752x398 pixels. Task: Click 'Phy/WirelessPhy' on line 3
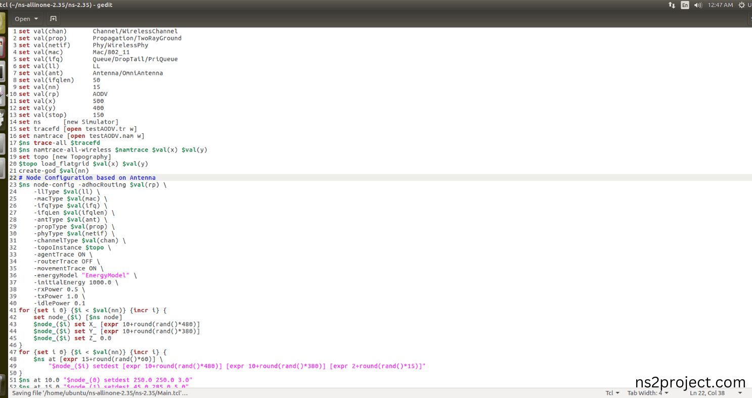(x=120, y=45)
